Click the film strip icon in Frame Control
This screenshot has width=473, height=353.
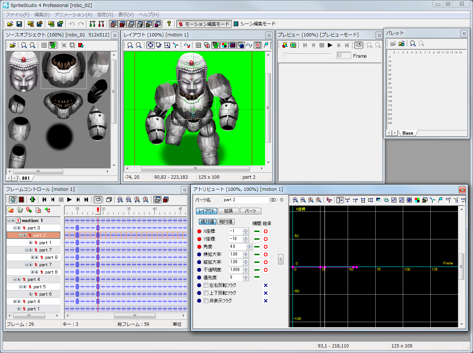pyautogui.click(x=22, y=200)
